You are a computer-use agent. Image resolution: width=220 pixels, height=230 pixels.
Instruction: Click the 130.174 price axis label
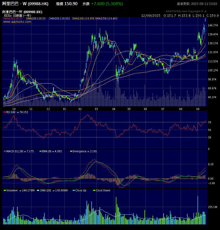[213, 43]
